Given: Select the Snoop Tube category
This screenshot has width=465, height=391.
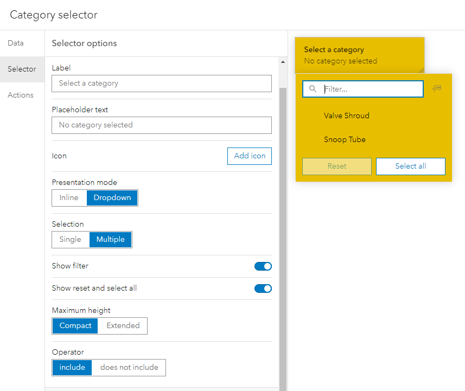Looking at the screenshot, I should (x=374, y=139).
